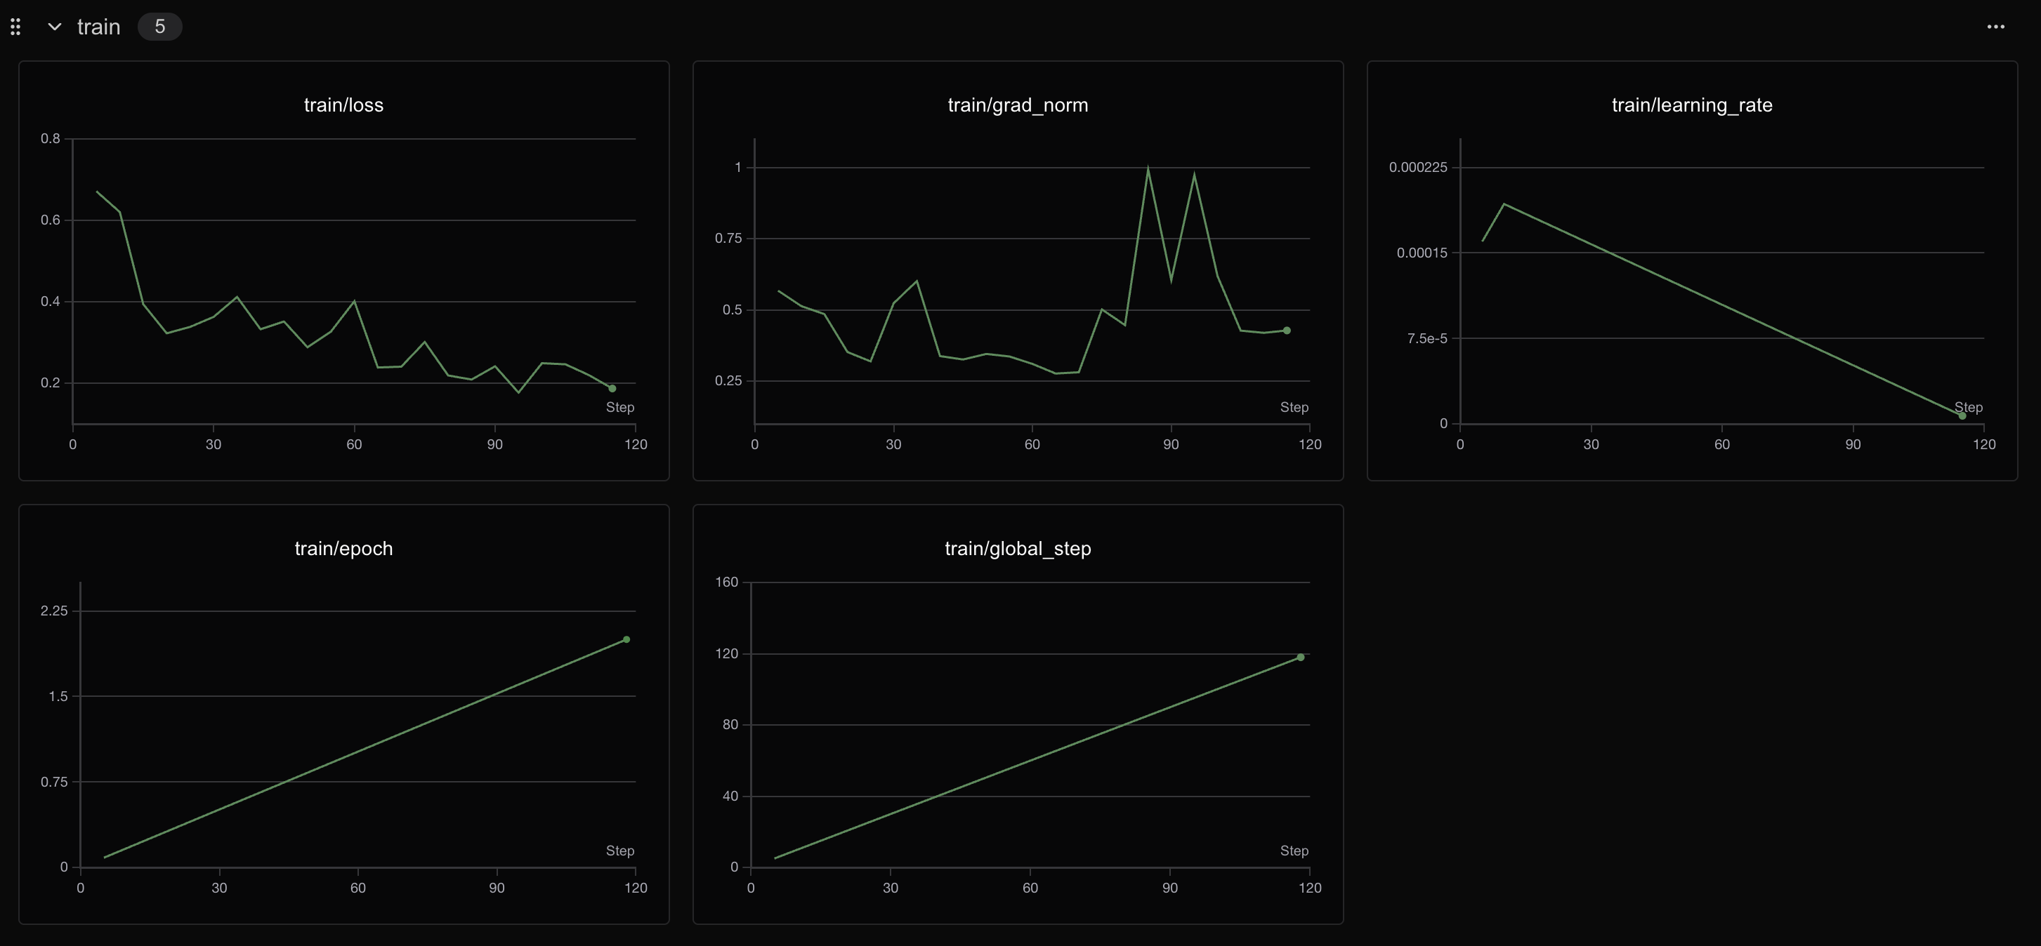The width and height of the screenshot is (2041, 946).
Task: Click the train/loss chart title
Action: (x=343, y=105)
